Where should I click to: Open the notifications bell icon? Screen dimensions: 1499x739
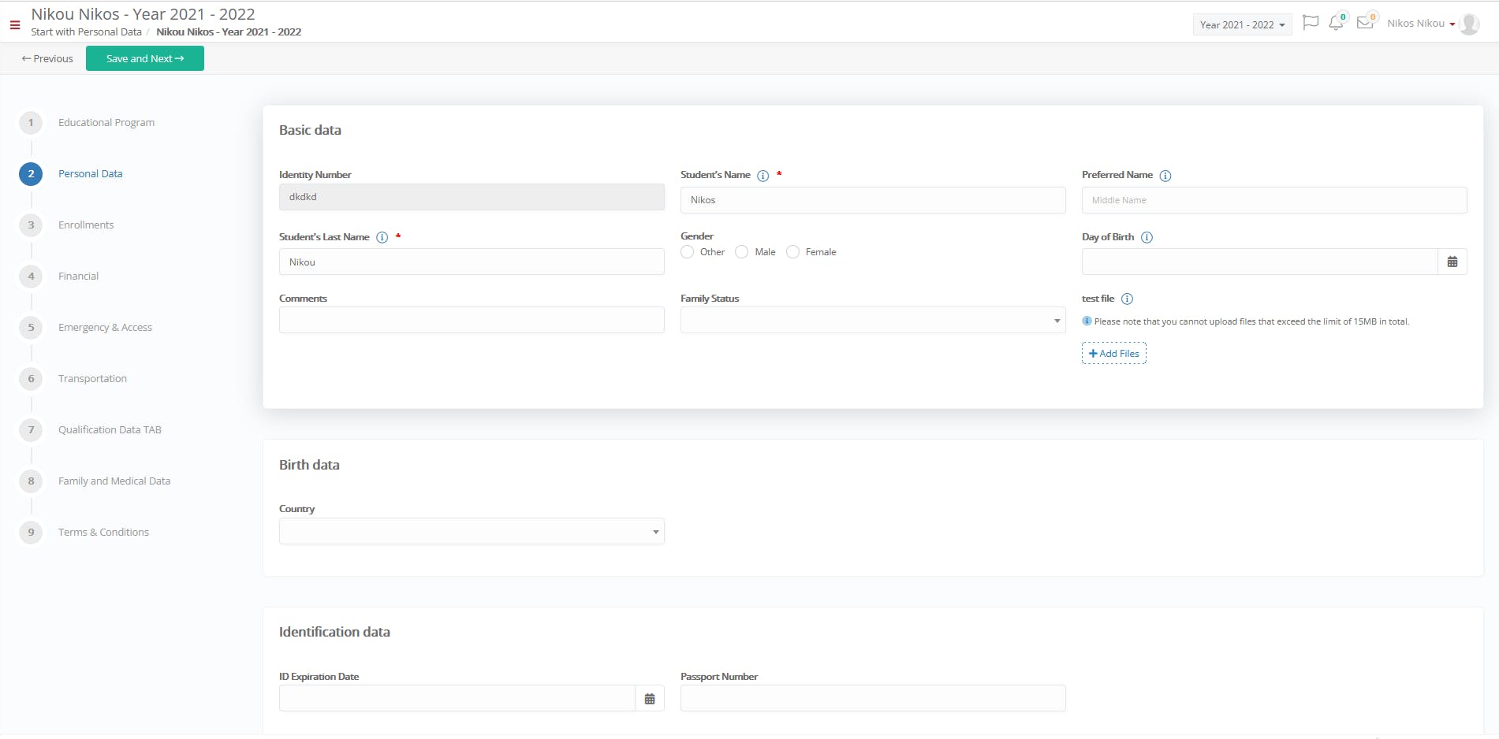pyautogui.click(x=1336, y=23)
